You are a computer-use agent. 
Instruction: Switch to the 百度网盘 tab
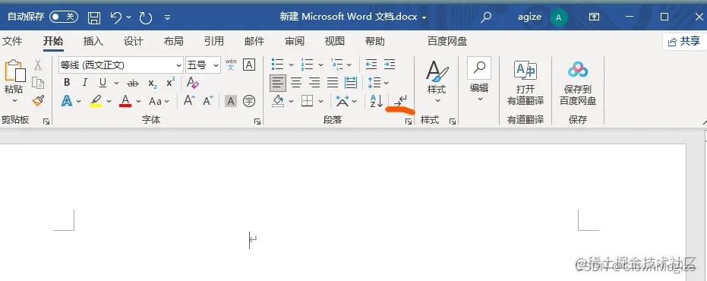tap(447, 42)
